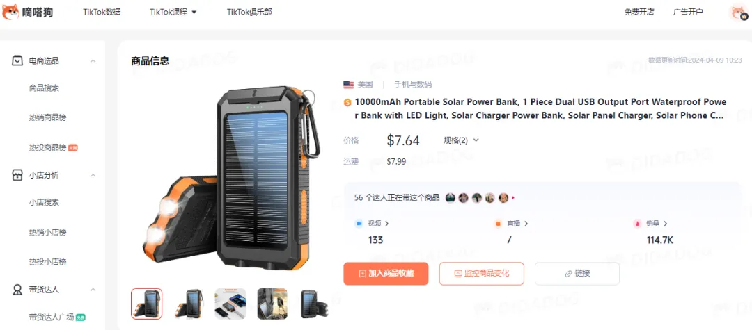Click the 监控商品变化 button

[482, 274]
